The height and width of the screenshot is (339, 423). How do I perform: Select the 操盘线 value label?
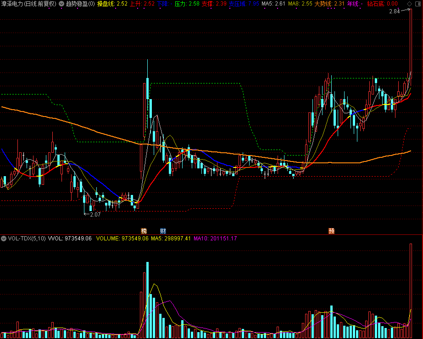(x=112, y=4)
